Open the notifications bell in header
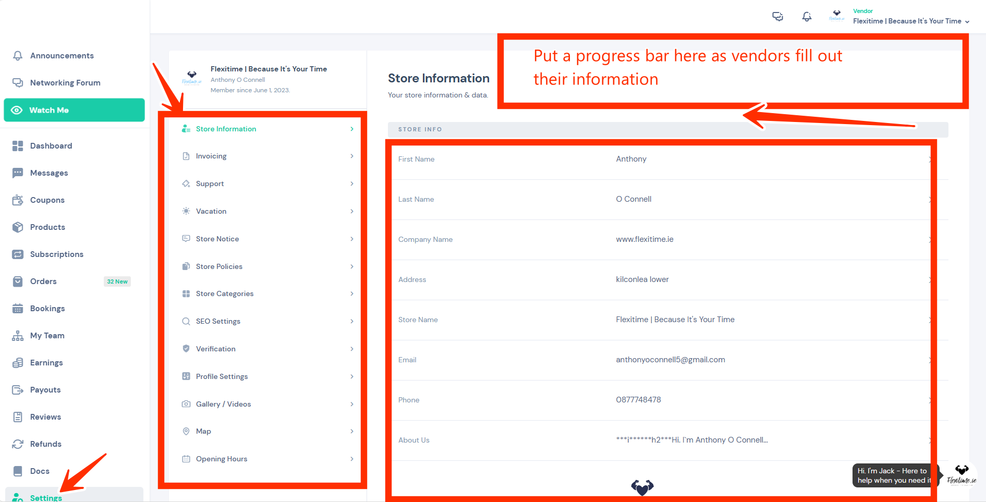Viewport: 986px width, 502px height. coord(807,17)
